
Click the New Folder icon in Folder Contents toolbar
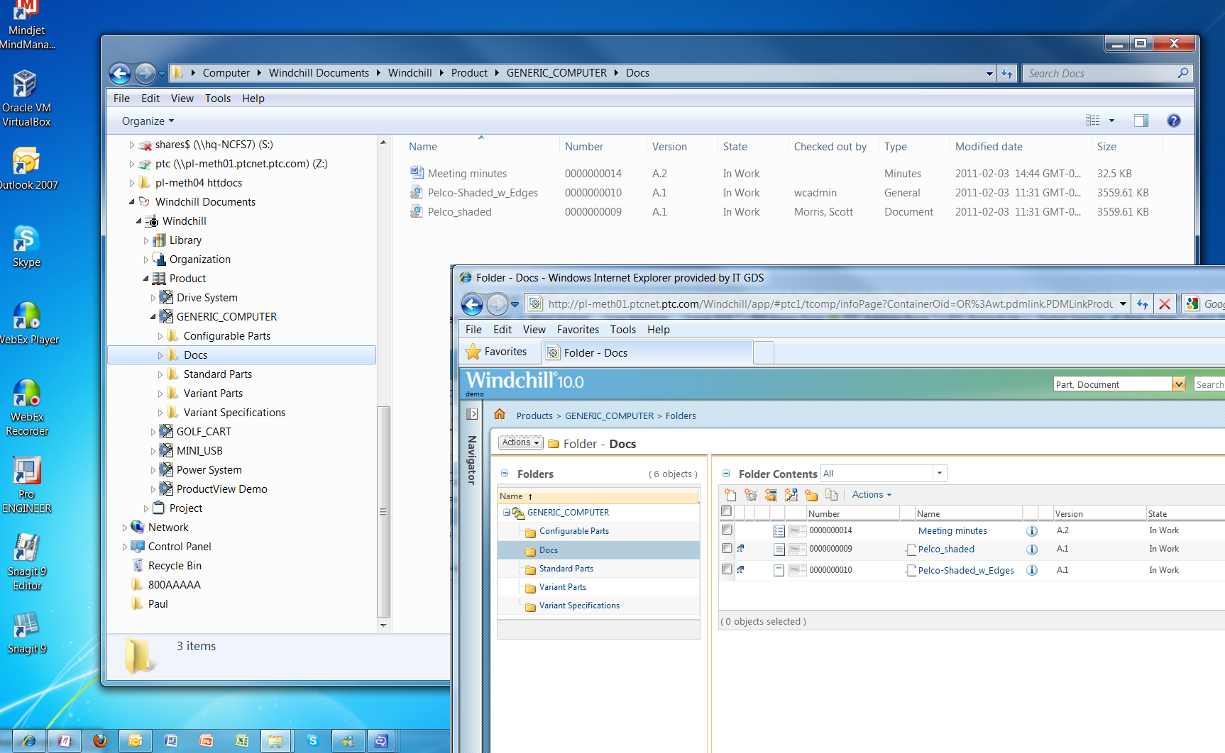[x=811, y=495]
